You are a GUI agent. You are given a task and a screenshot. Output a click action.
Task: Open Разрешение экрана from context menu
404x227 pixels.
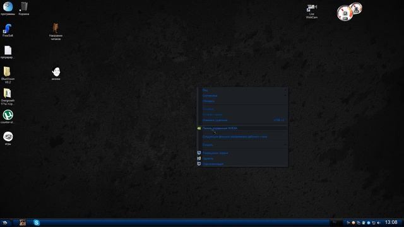coord(242,153)
